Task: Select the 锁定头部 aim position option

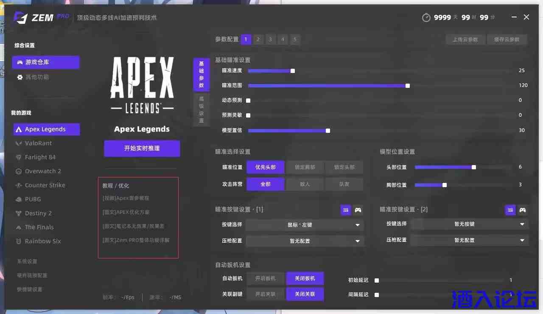Action: (x=344, y=167)
